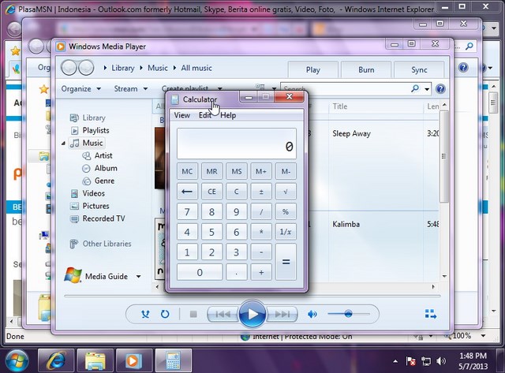Collapse the Music tree node

[63, 144]
